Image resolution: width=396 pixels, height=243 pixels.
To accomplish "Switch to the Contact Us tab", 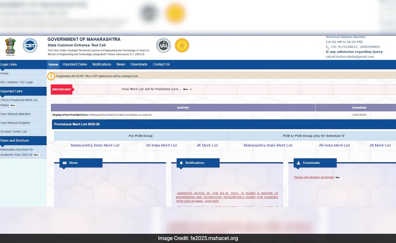I will (x=161, y=64).
